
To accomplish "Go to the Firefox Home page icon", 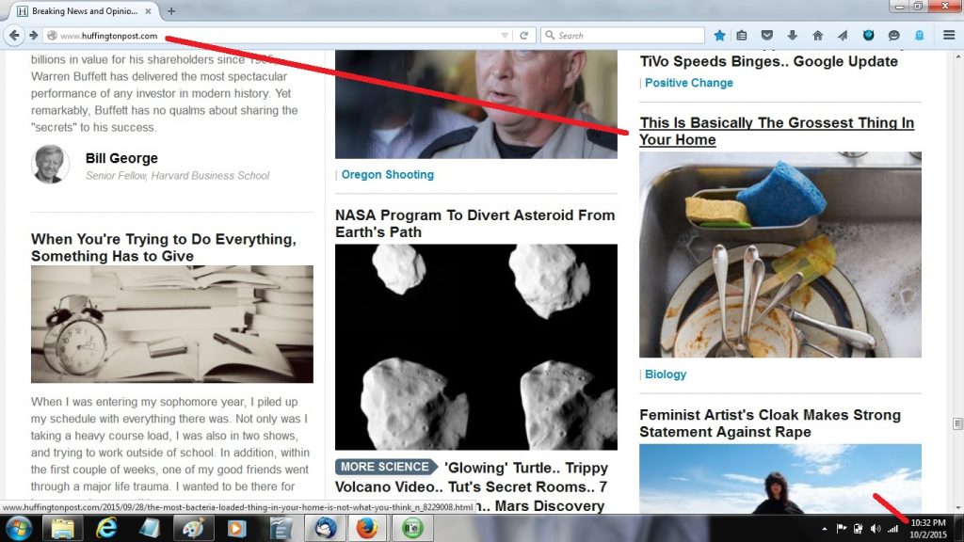I will pos(817,36).
